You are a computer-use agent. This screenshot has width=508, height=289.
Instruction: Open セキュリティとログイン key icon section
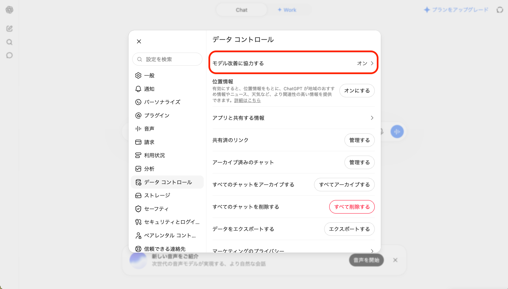[x=138, y=222]
